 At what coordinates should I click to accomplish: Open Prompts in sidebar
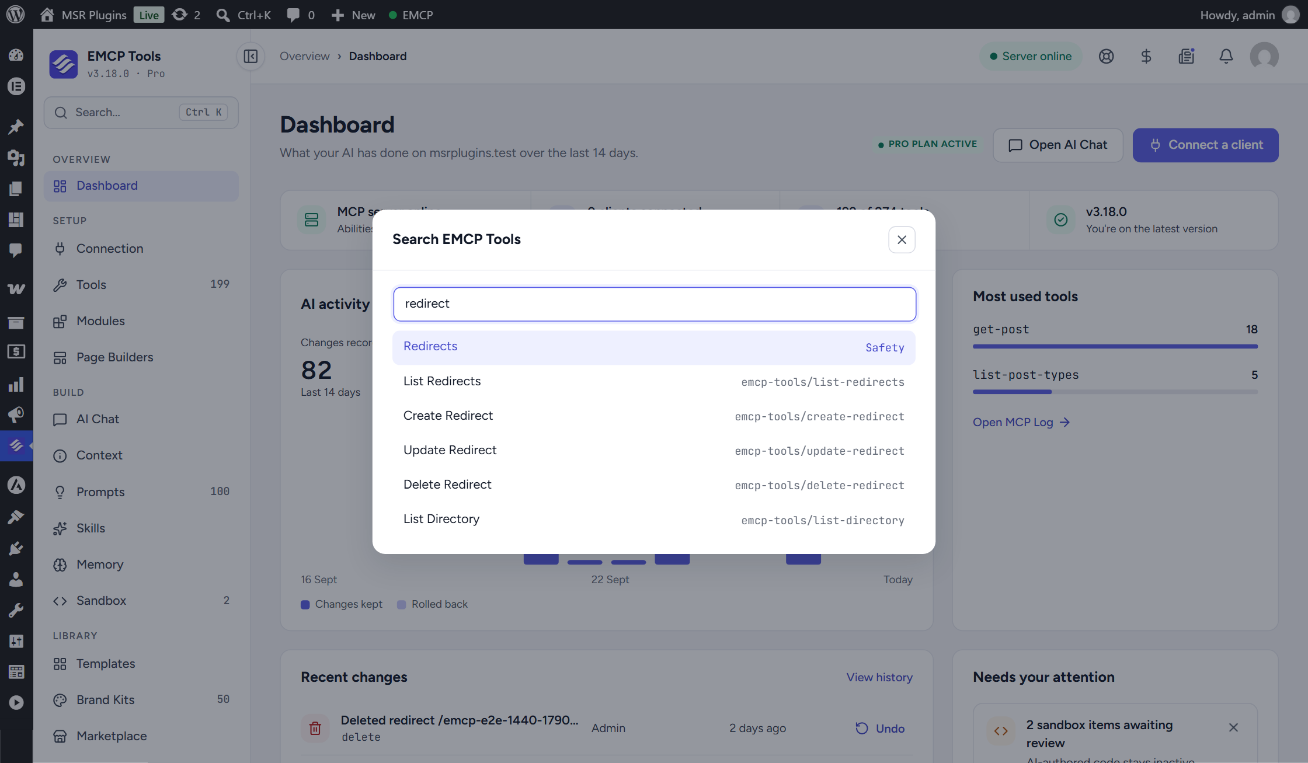tap(141, 492)
